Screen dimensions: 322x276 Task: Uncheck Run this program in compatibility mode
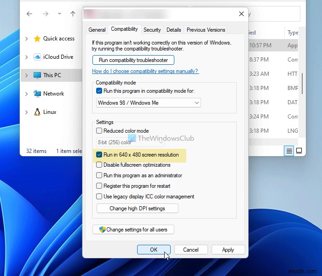coord(99,91)
